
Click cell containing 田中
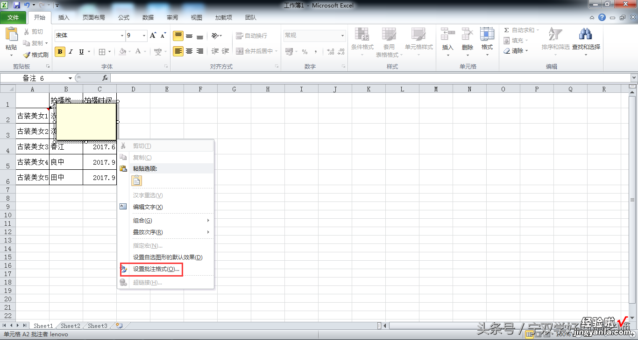[66, 177]
